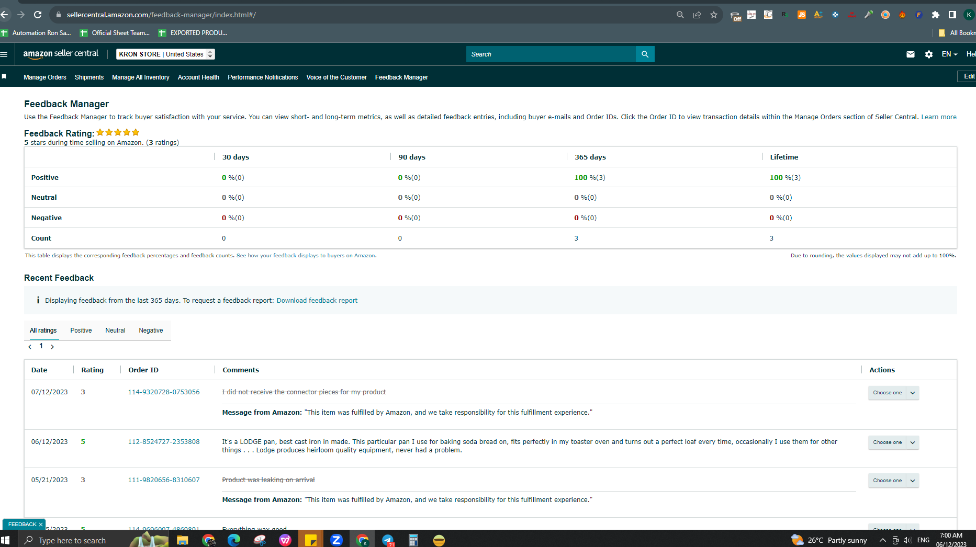Viewport: 976px width, 547px height.
Task: Go to Manage Orders
Action: pos(45,77)
